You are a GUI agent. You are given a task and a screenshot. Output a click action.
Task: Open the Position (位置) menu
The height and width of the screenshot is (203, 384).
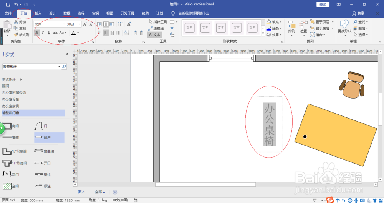pyautogui.click(x=304, y=28)
